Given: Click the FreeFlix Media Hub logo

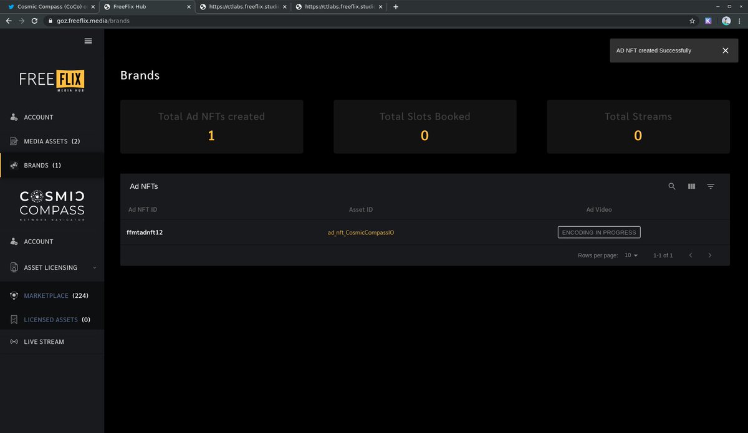Looking at the screenshot, I should [x=52, y=80].
